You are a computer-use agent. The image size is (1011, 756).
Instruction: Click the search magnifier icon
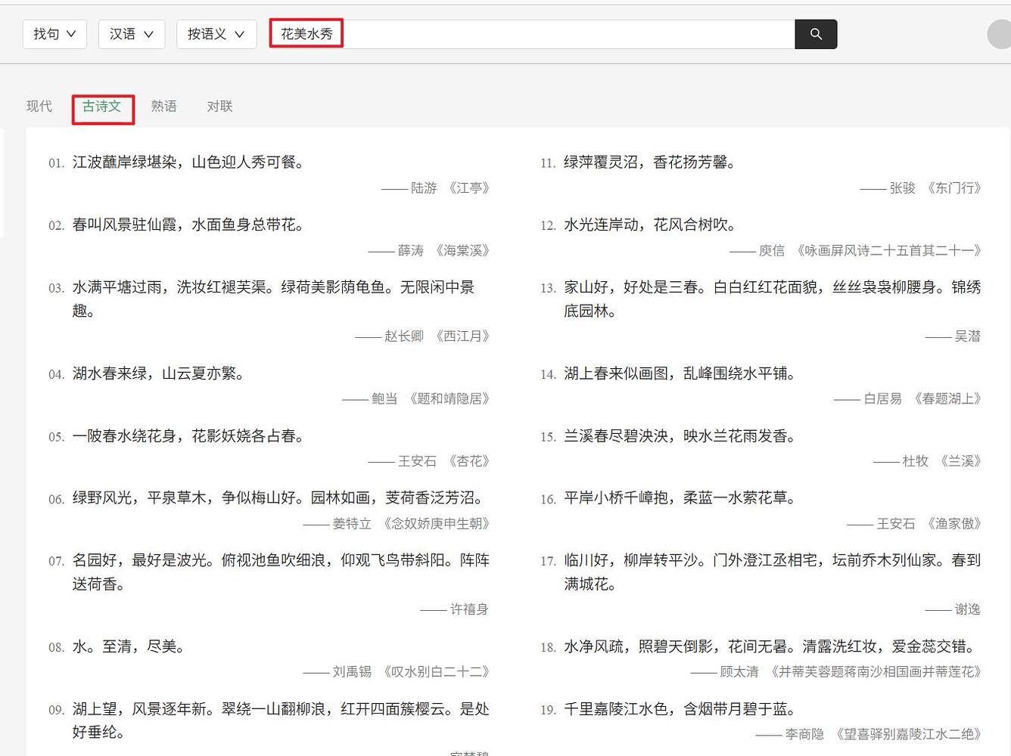pos(815,34)
